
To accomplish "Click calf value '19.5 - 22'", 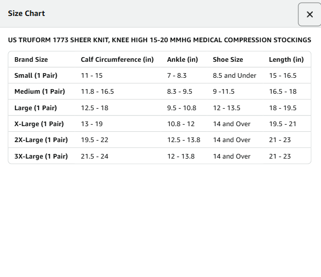I will (x=95, y=140).
